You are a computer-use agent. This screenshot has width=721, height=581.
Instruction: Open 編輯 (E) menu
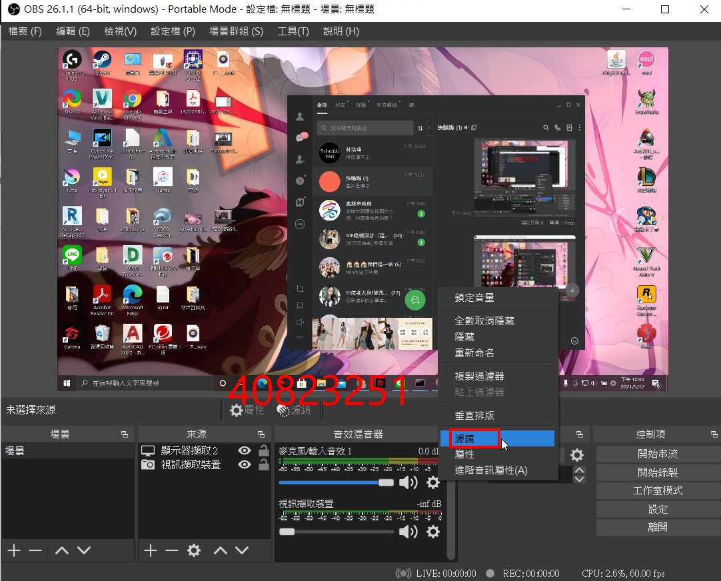point(73,31)
